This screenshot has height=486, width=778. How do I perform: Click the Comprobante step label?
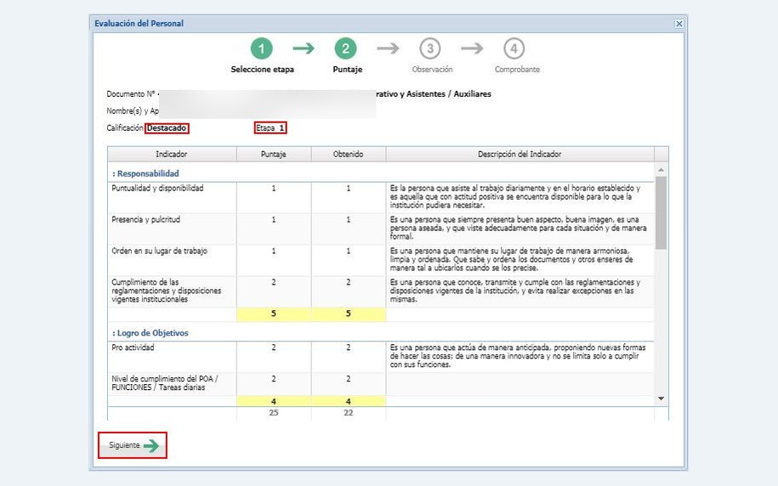pyautogui.click(x=517, y=70)
